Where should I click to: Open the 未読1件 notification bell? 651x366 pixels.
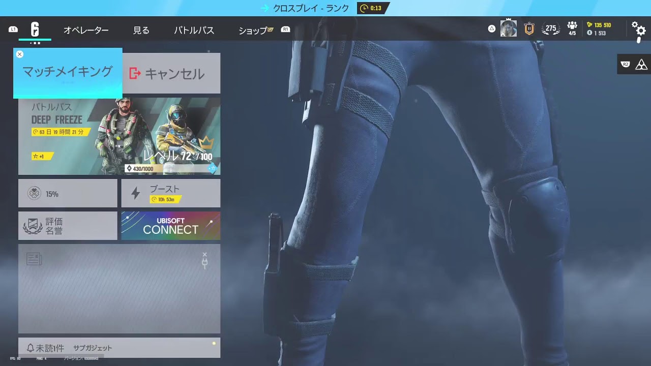[31, 348]
